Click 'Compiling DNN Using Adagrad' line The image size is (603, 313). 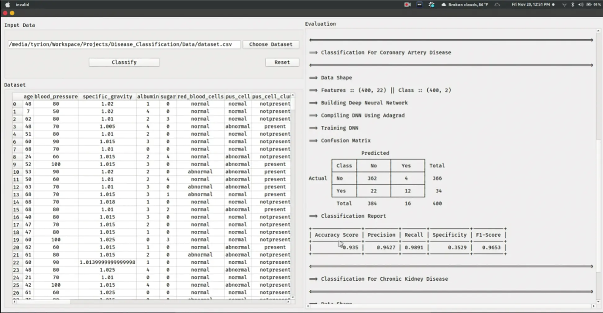pos(362,115)
